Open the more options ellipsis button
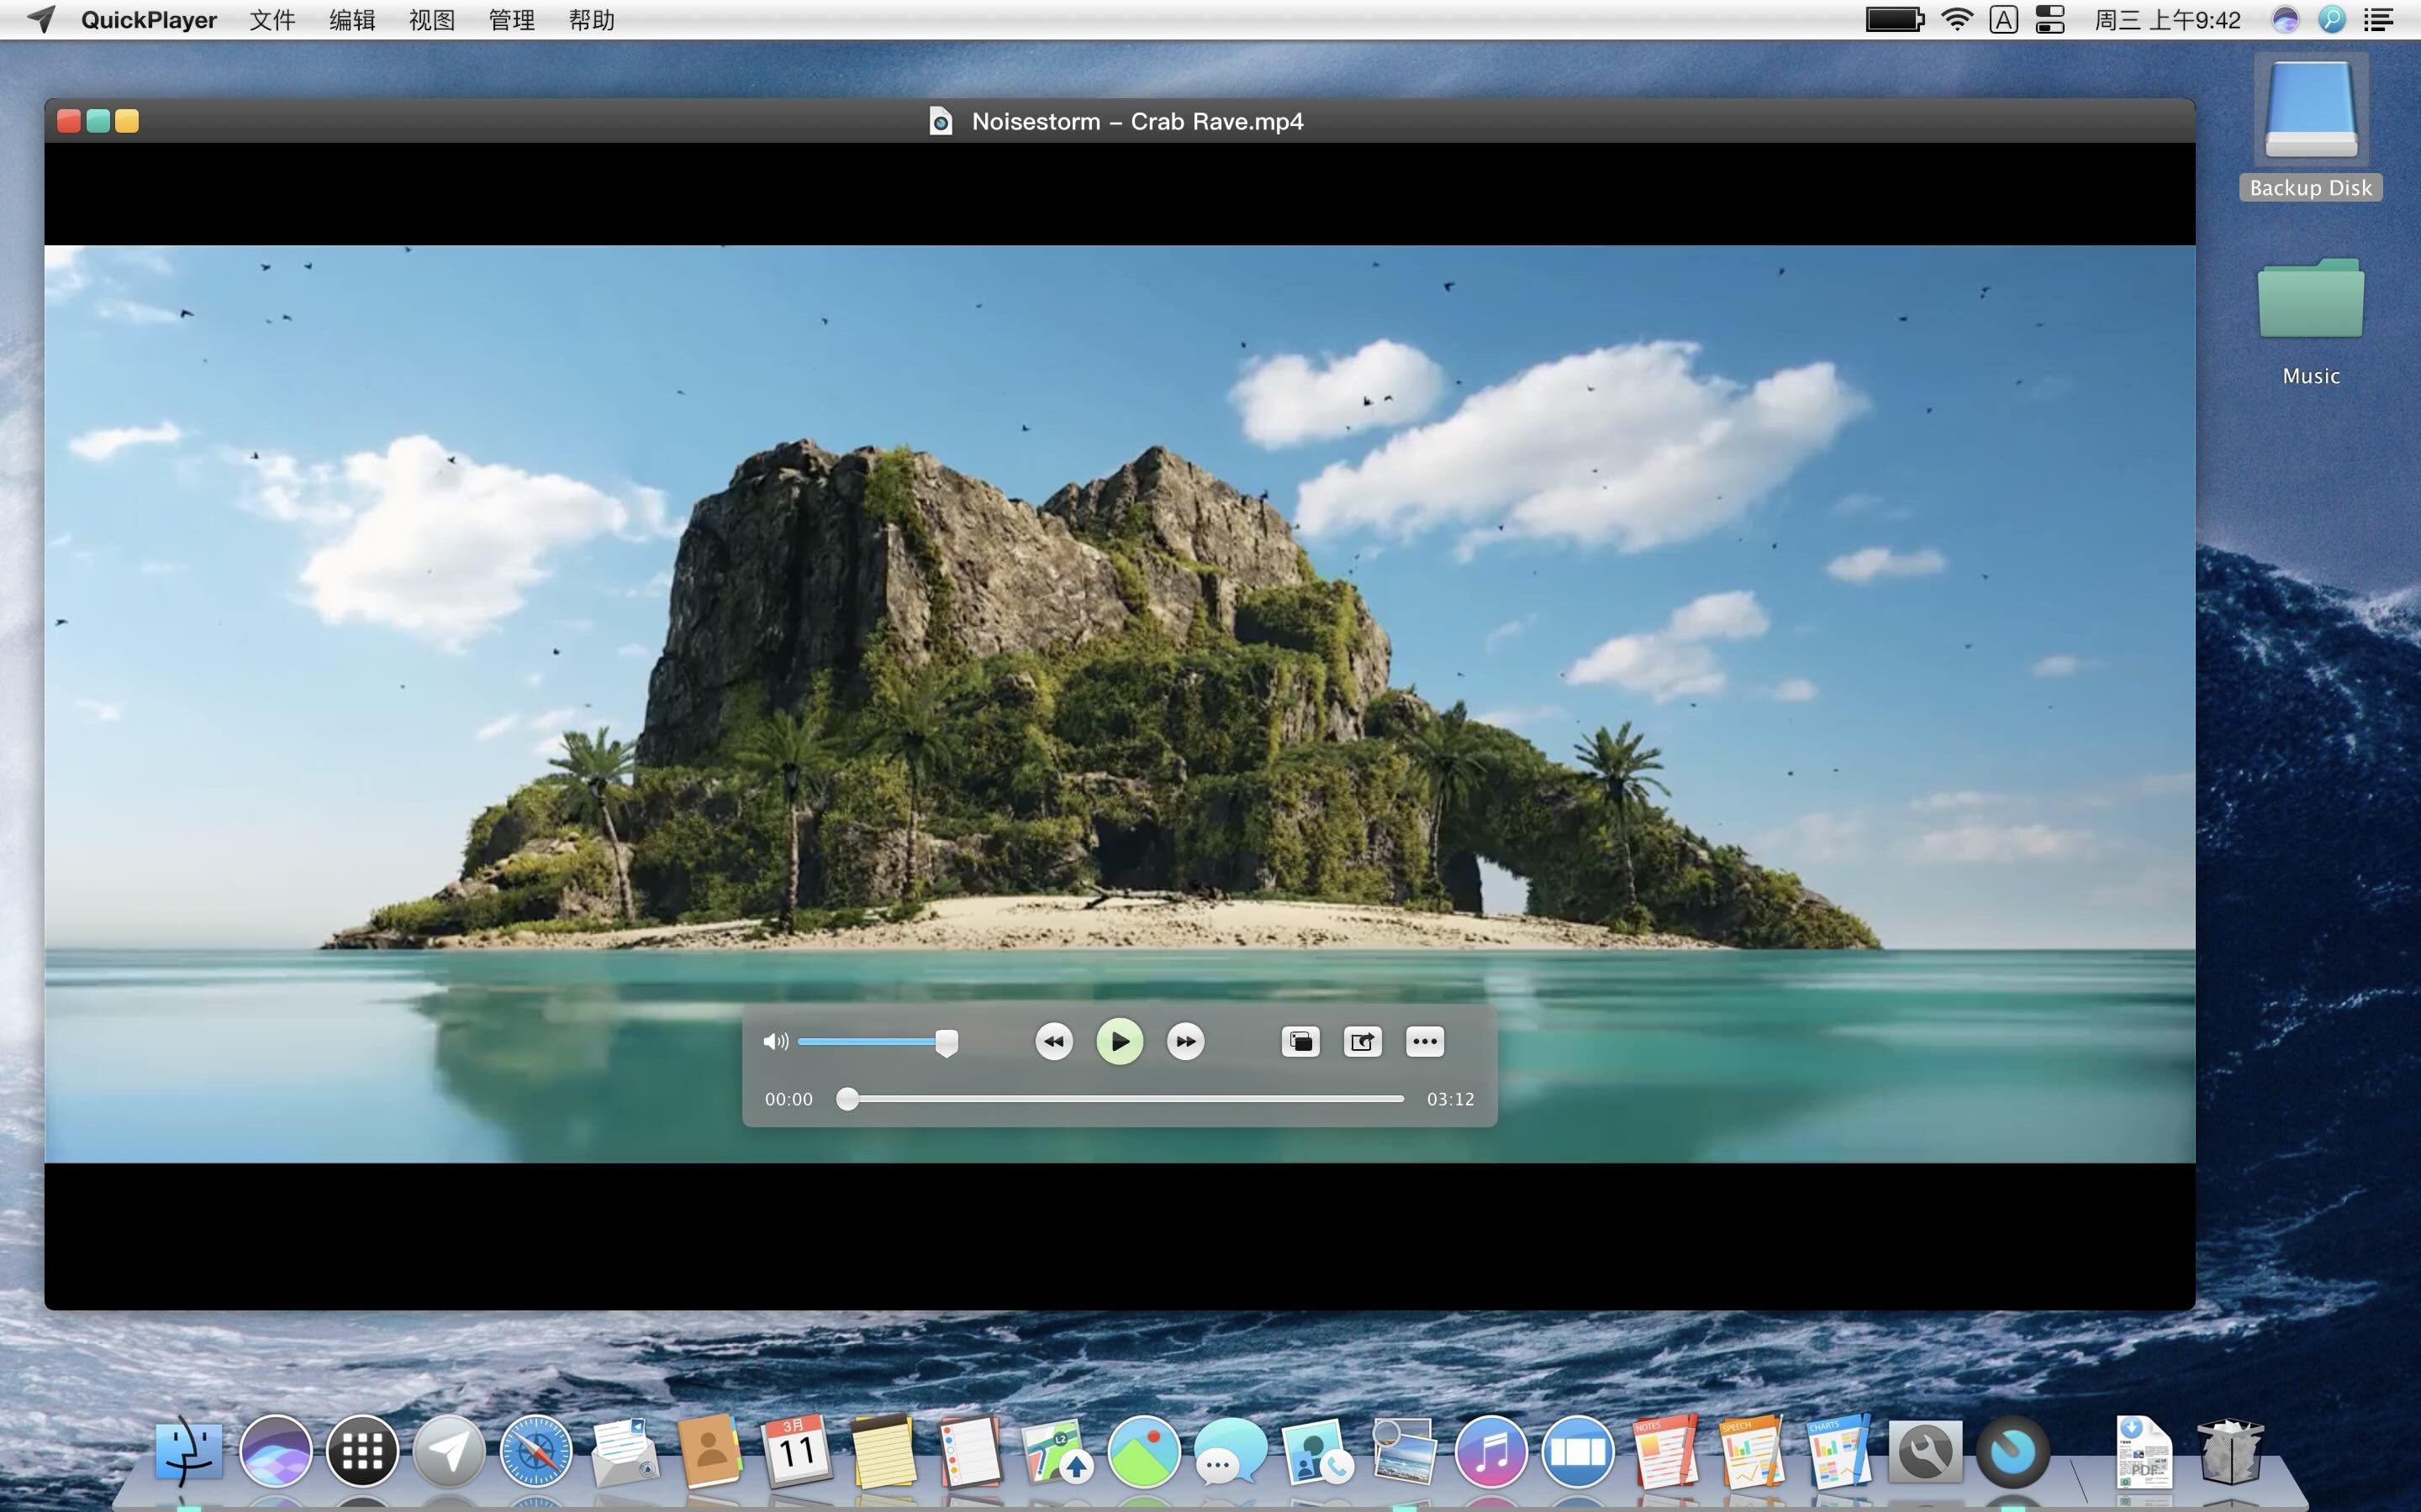2421x1512 pixels. 1425,1042
